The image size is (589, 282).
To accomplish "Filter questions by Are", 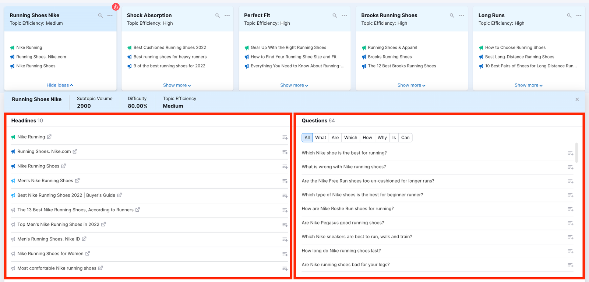I will (335, 138).
